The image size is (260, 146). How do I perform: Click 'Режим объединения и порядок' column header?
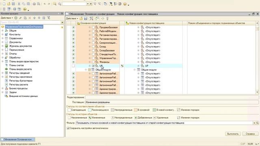221,23
